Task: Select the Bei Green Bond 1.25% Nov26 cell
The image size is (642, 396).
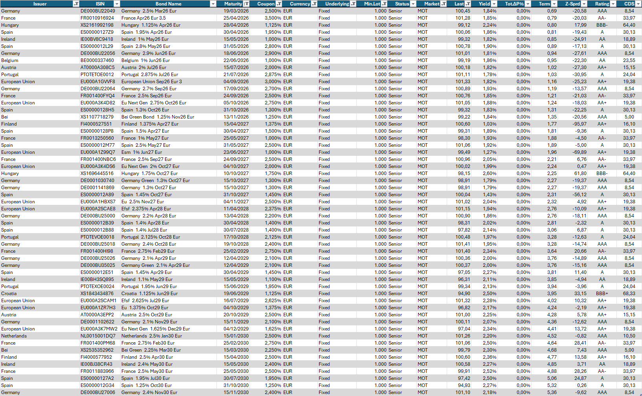Action: pos(158,117)
